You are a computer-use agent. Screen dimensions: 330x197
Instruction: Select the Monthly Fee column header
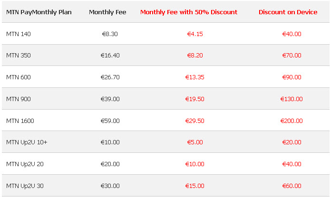107,12
